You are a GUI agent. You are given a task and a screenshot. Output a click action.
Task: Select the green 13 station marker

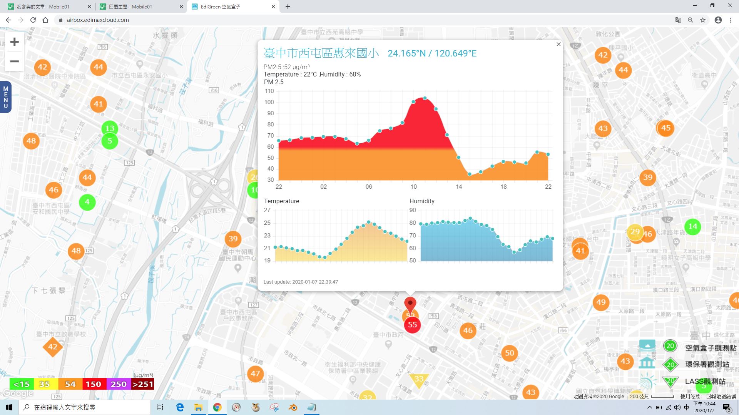point(110,128)
